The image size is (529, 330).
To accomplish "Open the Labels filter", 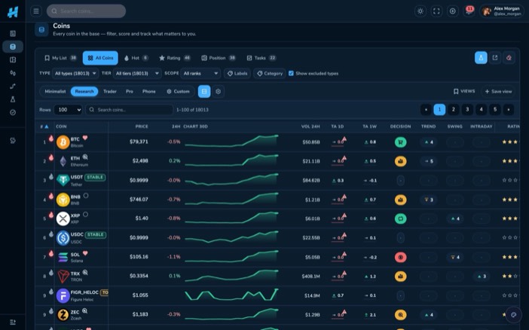I will click(237, 73).
